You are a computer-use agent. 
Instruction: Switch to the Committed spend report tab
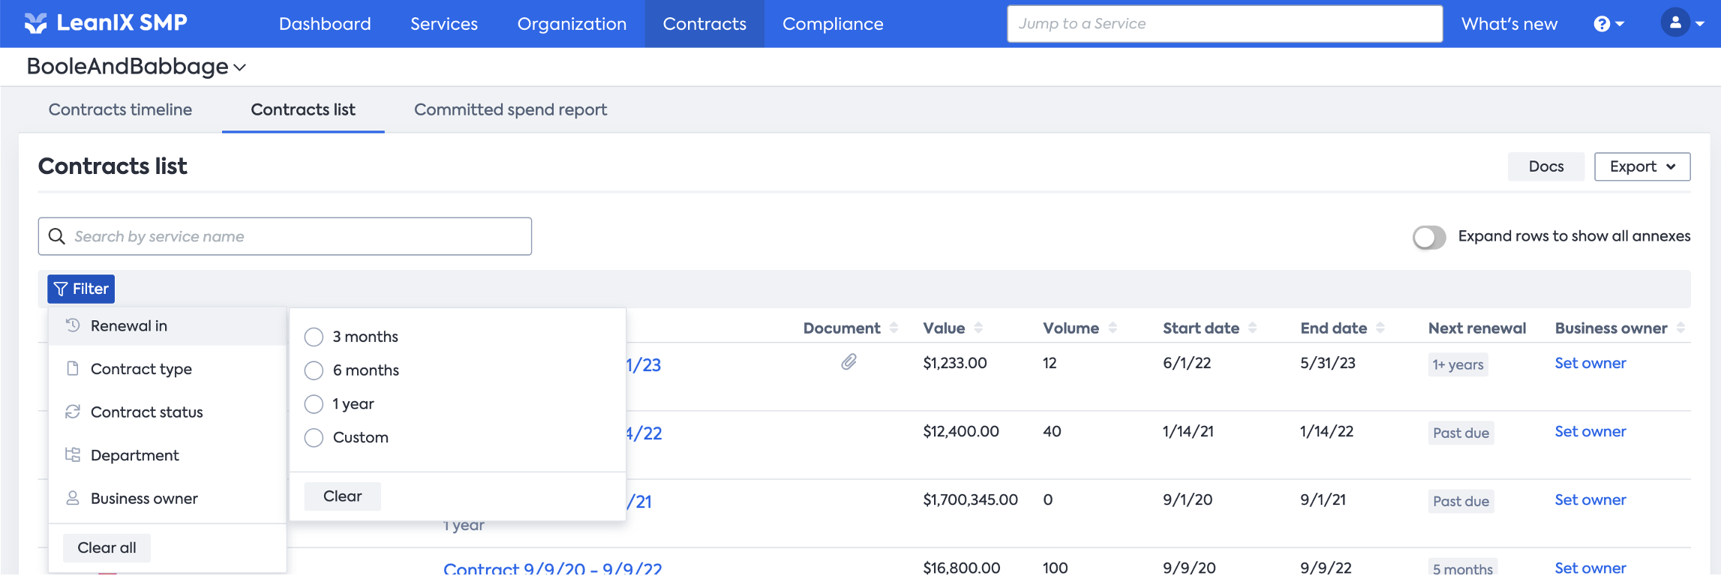(510, 109)
